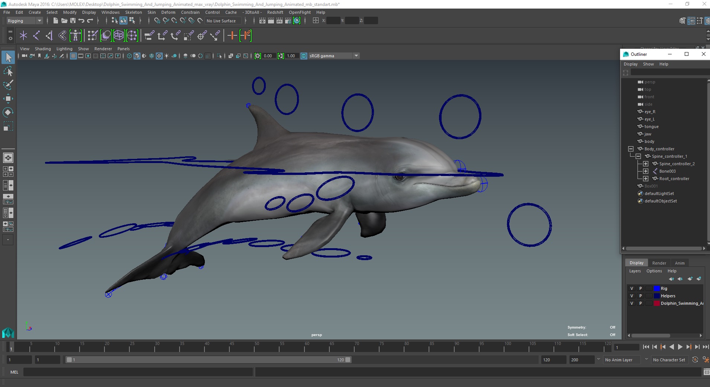The image size is (710, 387).
Task: Click the Open Scene folder icon
Action: point(64,21)
